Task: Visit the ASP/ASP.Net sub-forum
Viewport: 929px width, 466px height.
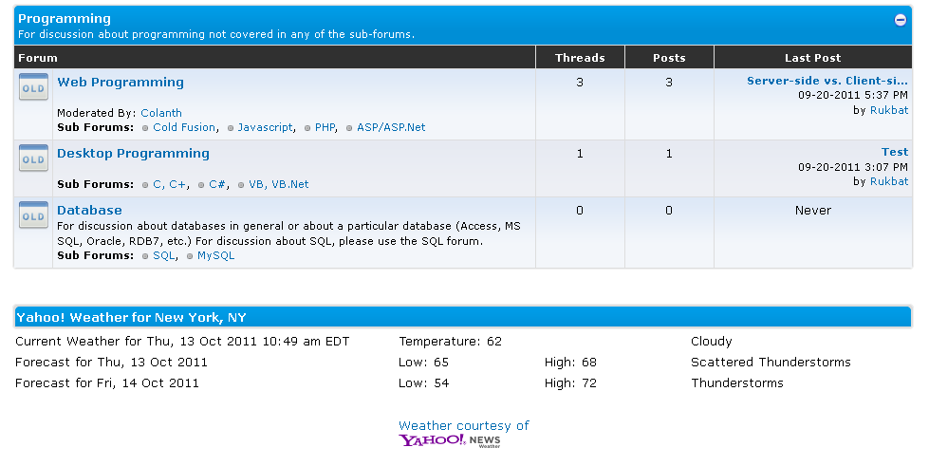Action: click(391, 127)
